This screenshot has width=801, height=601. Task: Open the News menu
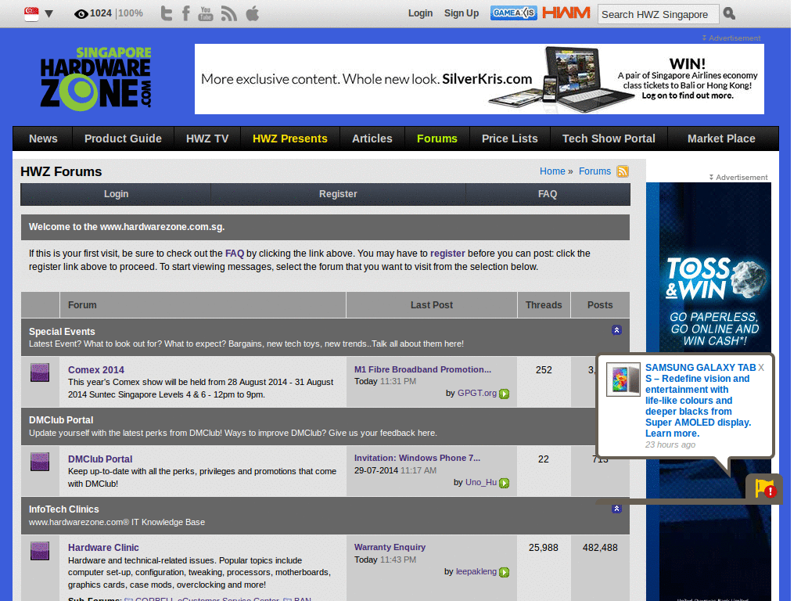43,139
